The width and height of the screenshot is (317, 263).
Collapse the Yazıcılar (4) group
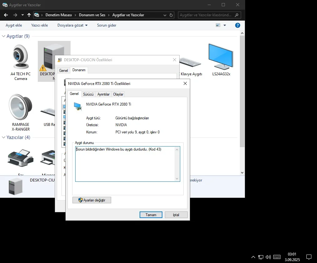click(x=3, y=137)
